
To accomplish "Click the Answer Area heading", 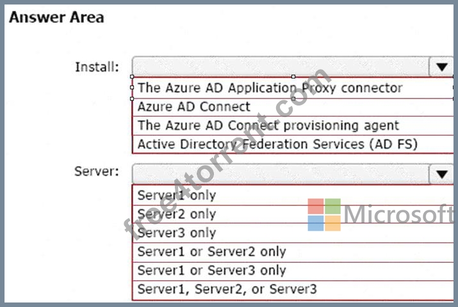I will click(56, 17).
